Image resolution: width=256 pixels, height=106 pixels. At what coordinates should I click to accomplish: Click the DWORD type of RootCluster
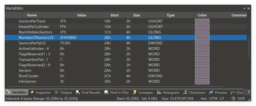coord(155,76)
